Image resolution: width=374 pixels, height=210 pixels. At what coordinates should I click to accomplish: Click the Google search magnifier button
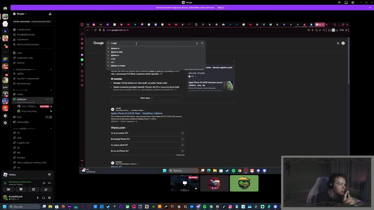tap(202, 43)
